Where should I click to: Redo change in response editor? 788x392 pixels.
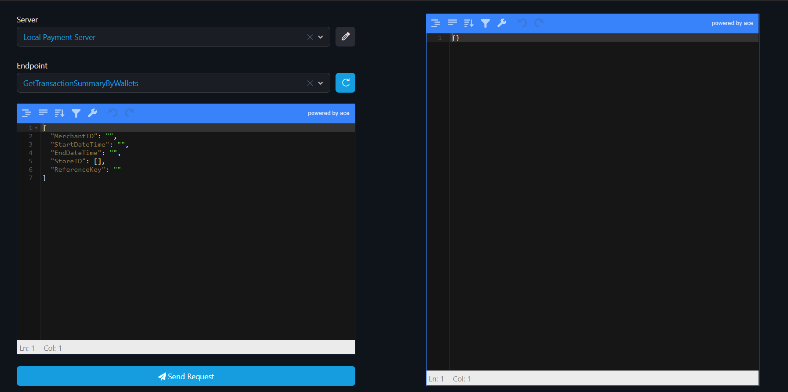click(x=539, y=23)
